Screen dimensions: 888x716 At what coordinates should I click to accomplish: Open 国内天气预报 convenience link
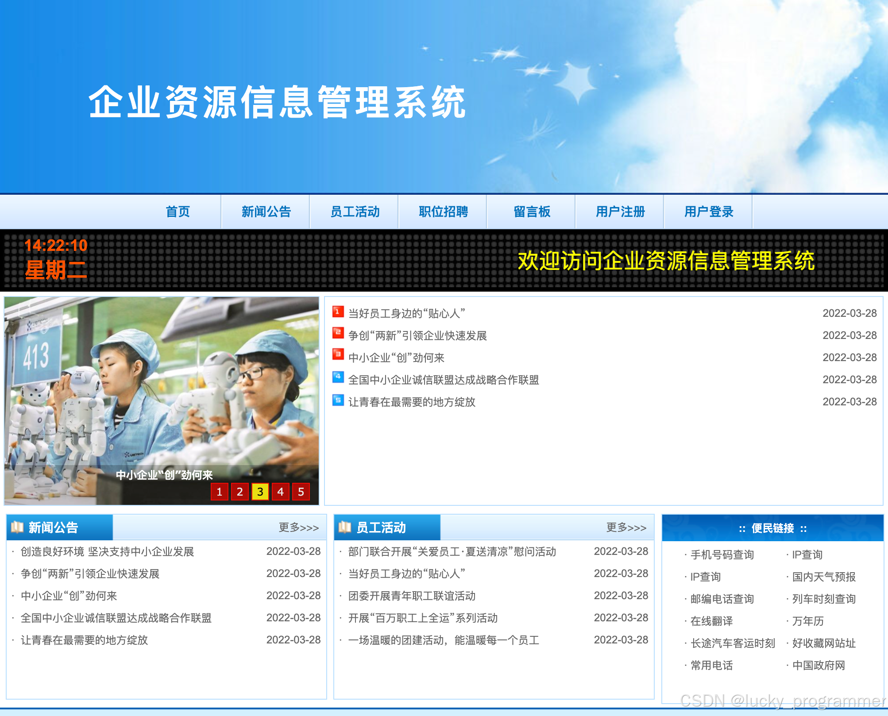click(x=824, y=577)
